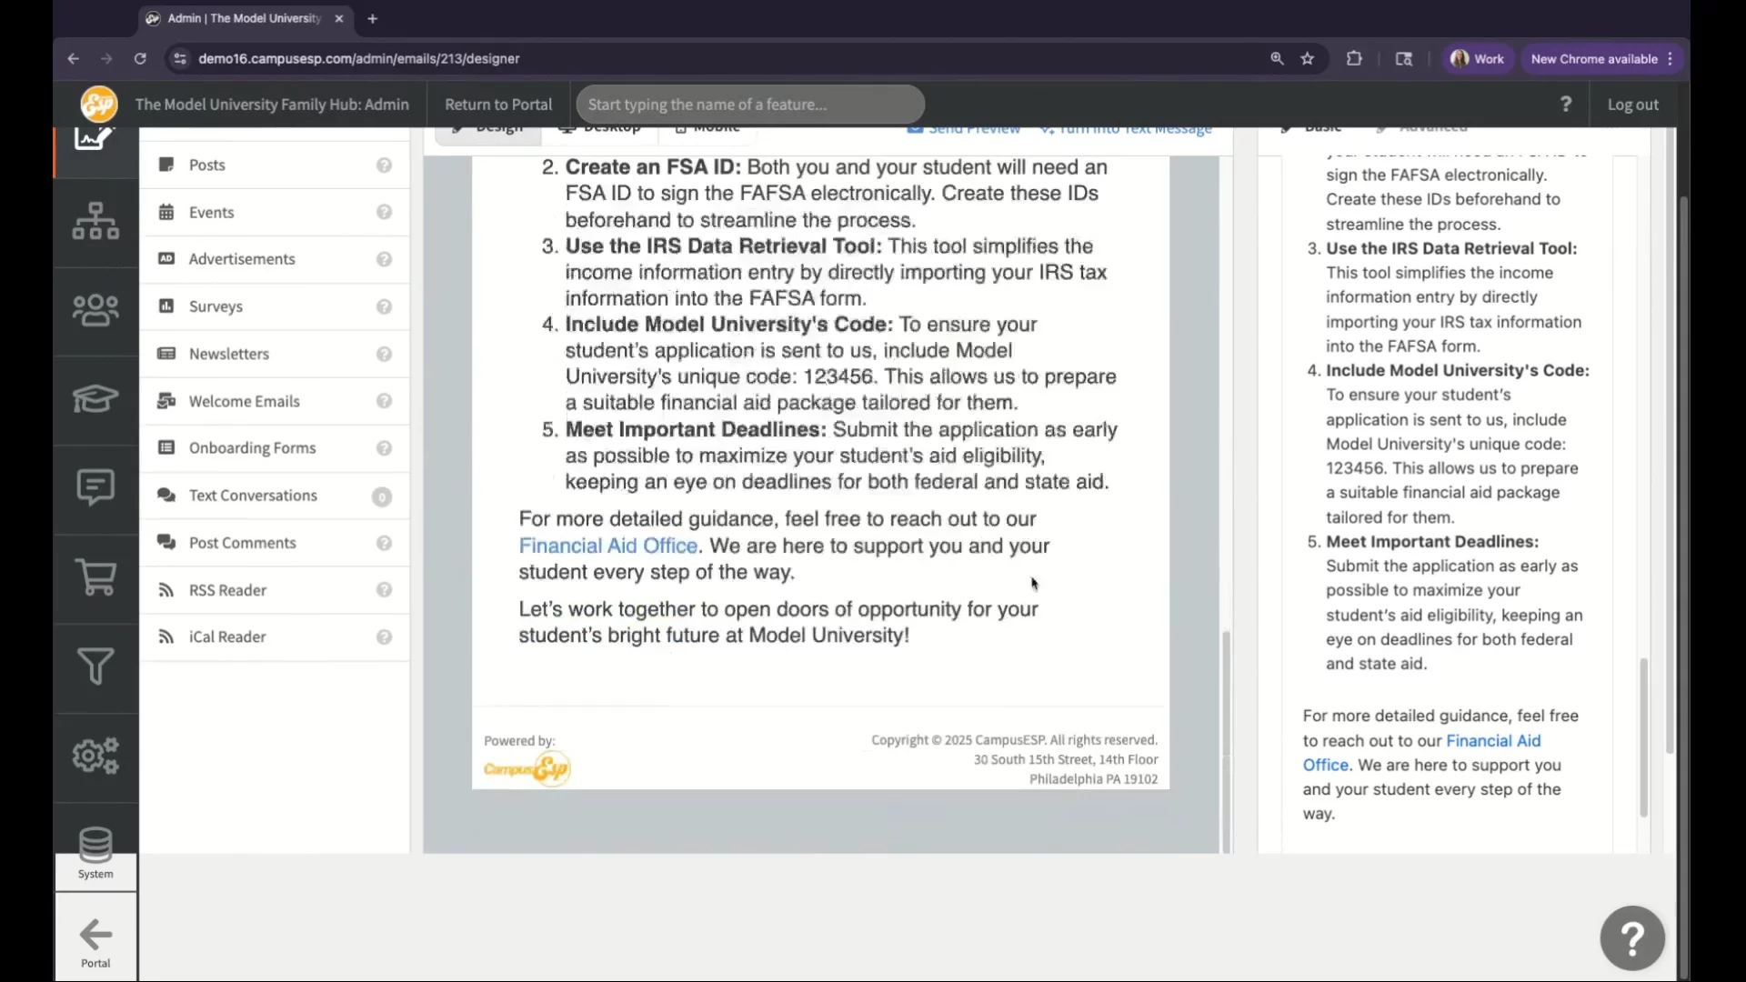The height and width of the screenshot is (982, 1746).
Task: Show help for Surveys
Action: [384, 307]
